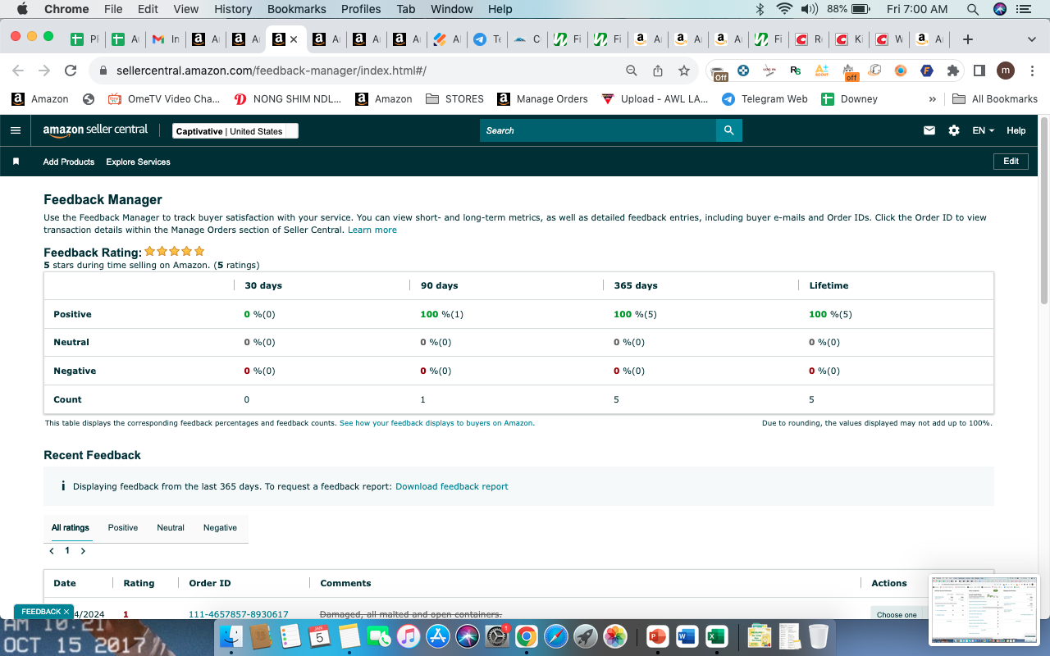Go to the previous feedback page arrow
1050x656 pixels.
pyautogui.click(x=52, y=551)
